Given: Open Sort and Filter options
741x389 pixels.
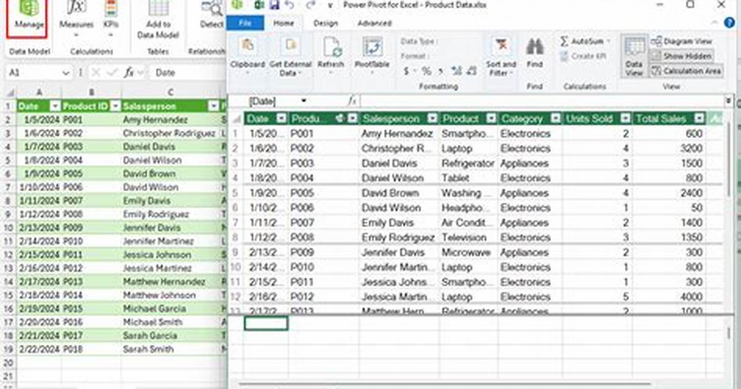Looking at the screenshot, I should pyautogui.click(x=501, y=56).
